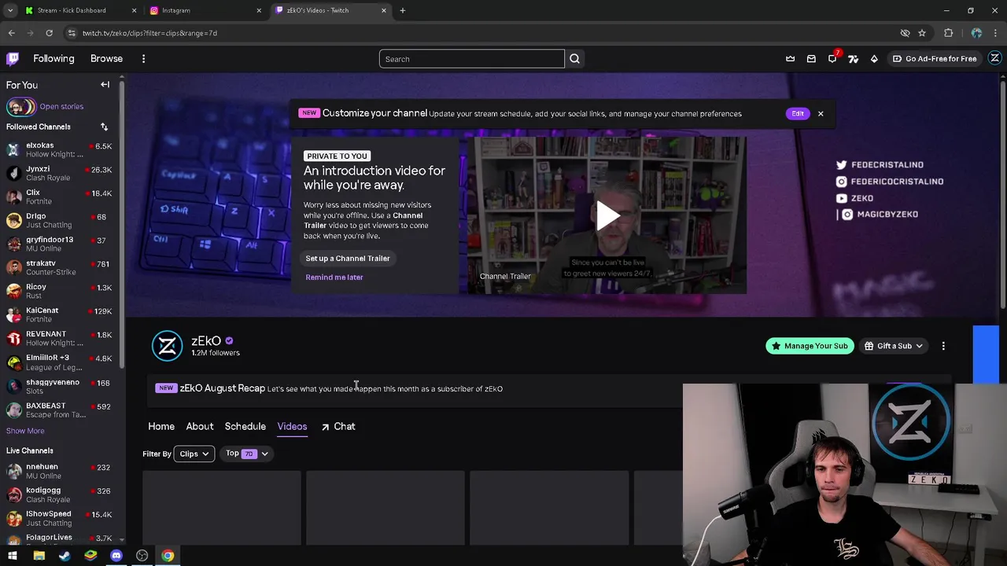Select the Videos channel tab
This screenshot has width=1007, height=566.
[x=292, y=426]
